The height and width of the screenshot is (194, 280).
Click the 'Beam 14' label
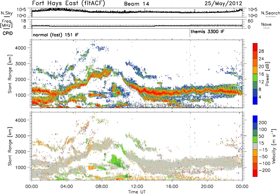136,4
